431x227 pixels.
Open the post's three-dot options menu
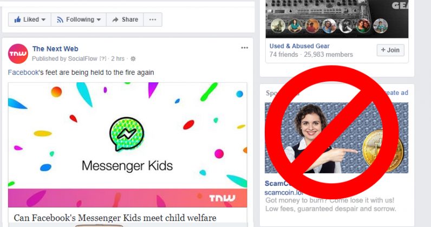[244, 48]
